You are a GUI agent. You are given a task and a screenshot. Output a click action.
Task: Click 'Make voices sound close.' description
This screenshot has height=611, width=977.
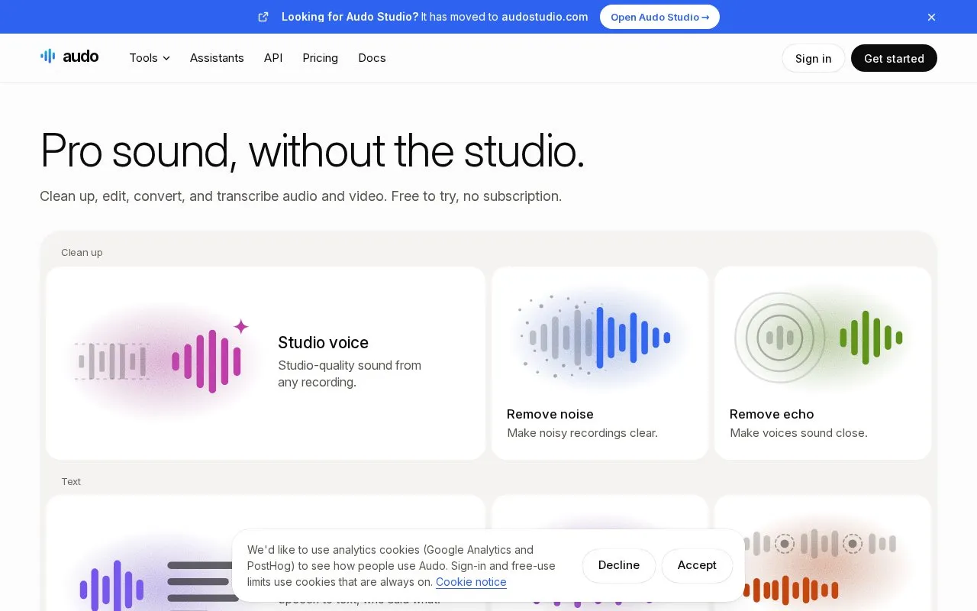pos(798,433)
